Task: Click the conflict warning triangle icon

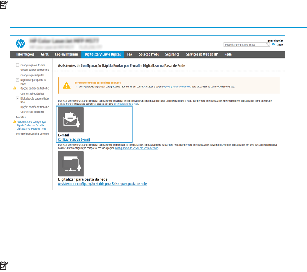Action: pos(67,85)
